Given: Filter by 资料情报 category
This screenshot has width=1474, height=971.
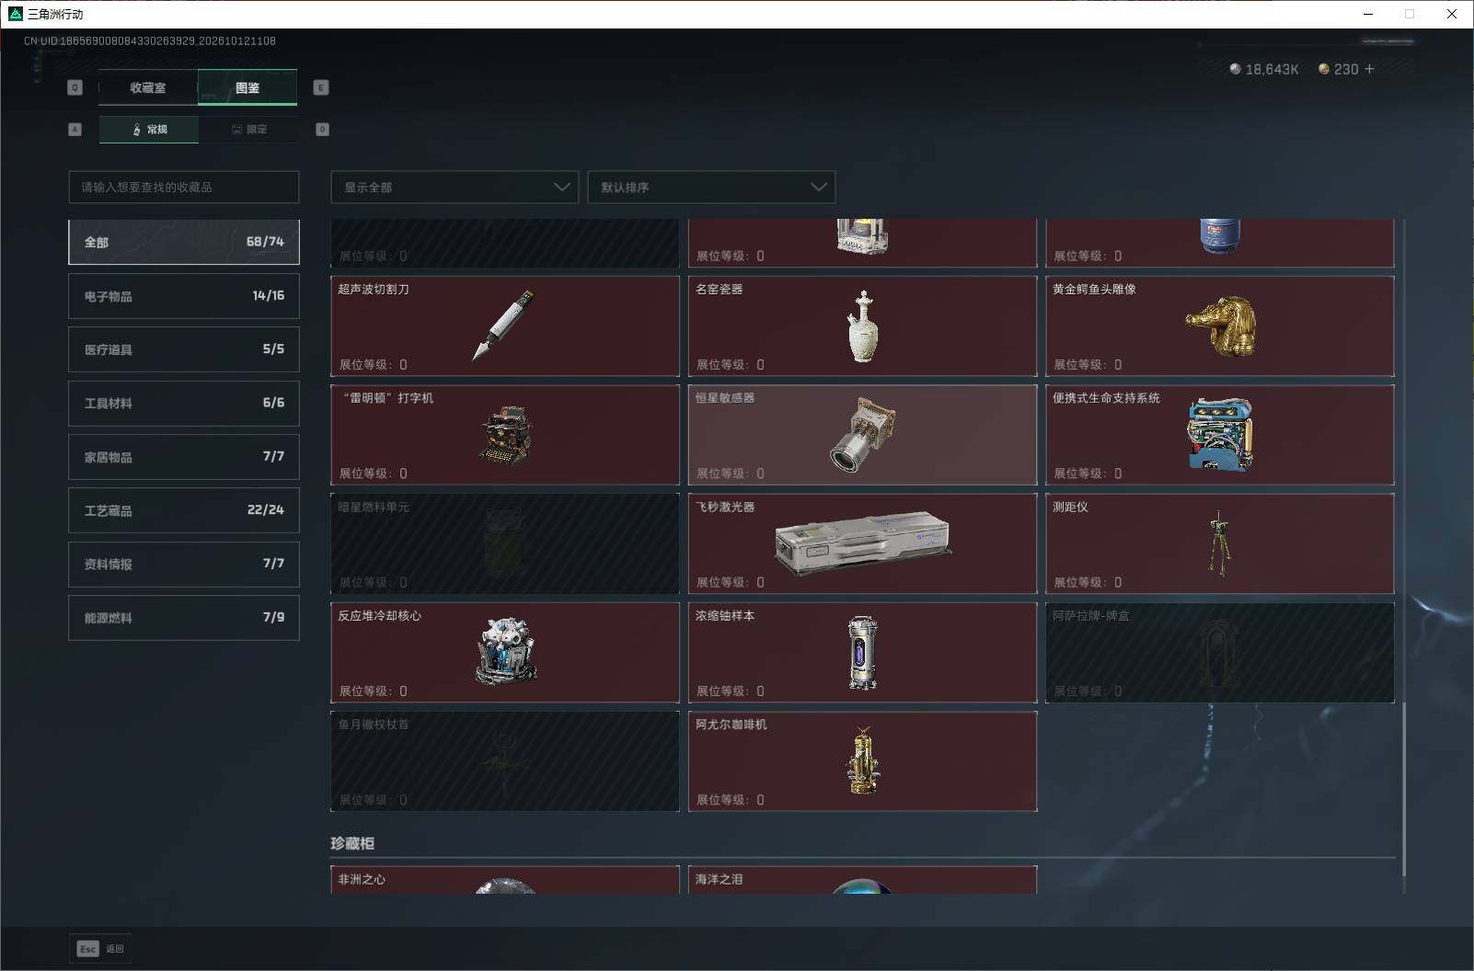Looking at the screenshot, I should tap(184, 564).
